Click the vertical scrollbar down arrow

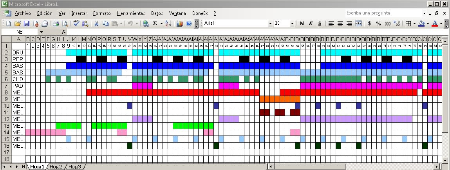[x=445, y=160]
